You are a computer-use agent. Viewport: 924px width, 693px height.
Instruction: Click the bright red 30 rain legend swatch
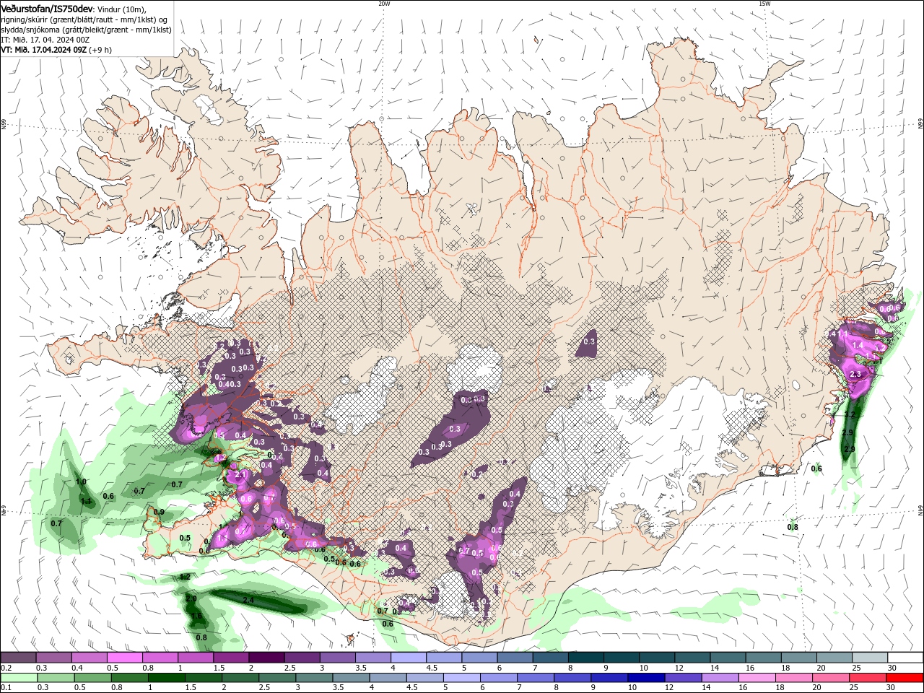click(x=905, y=678)
